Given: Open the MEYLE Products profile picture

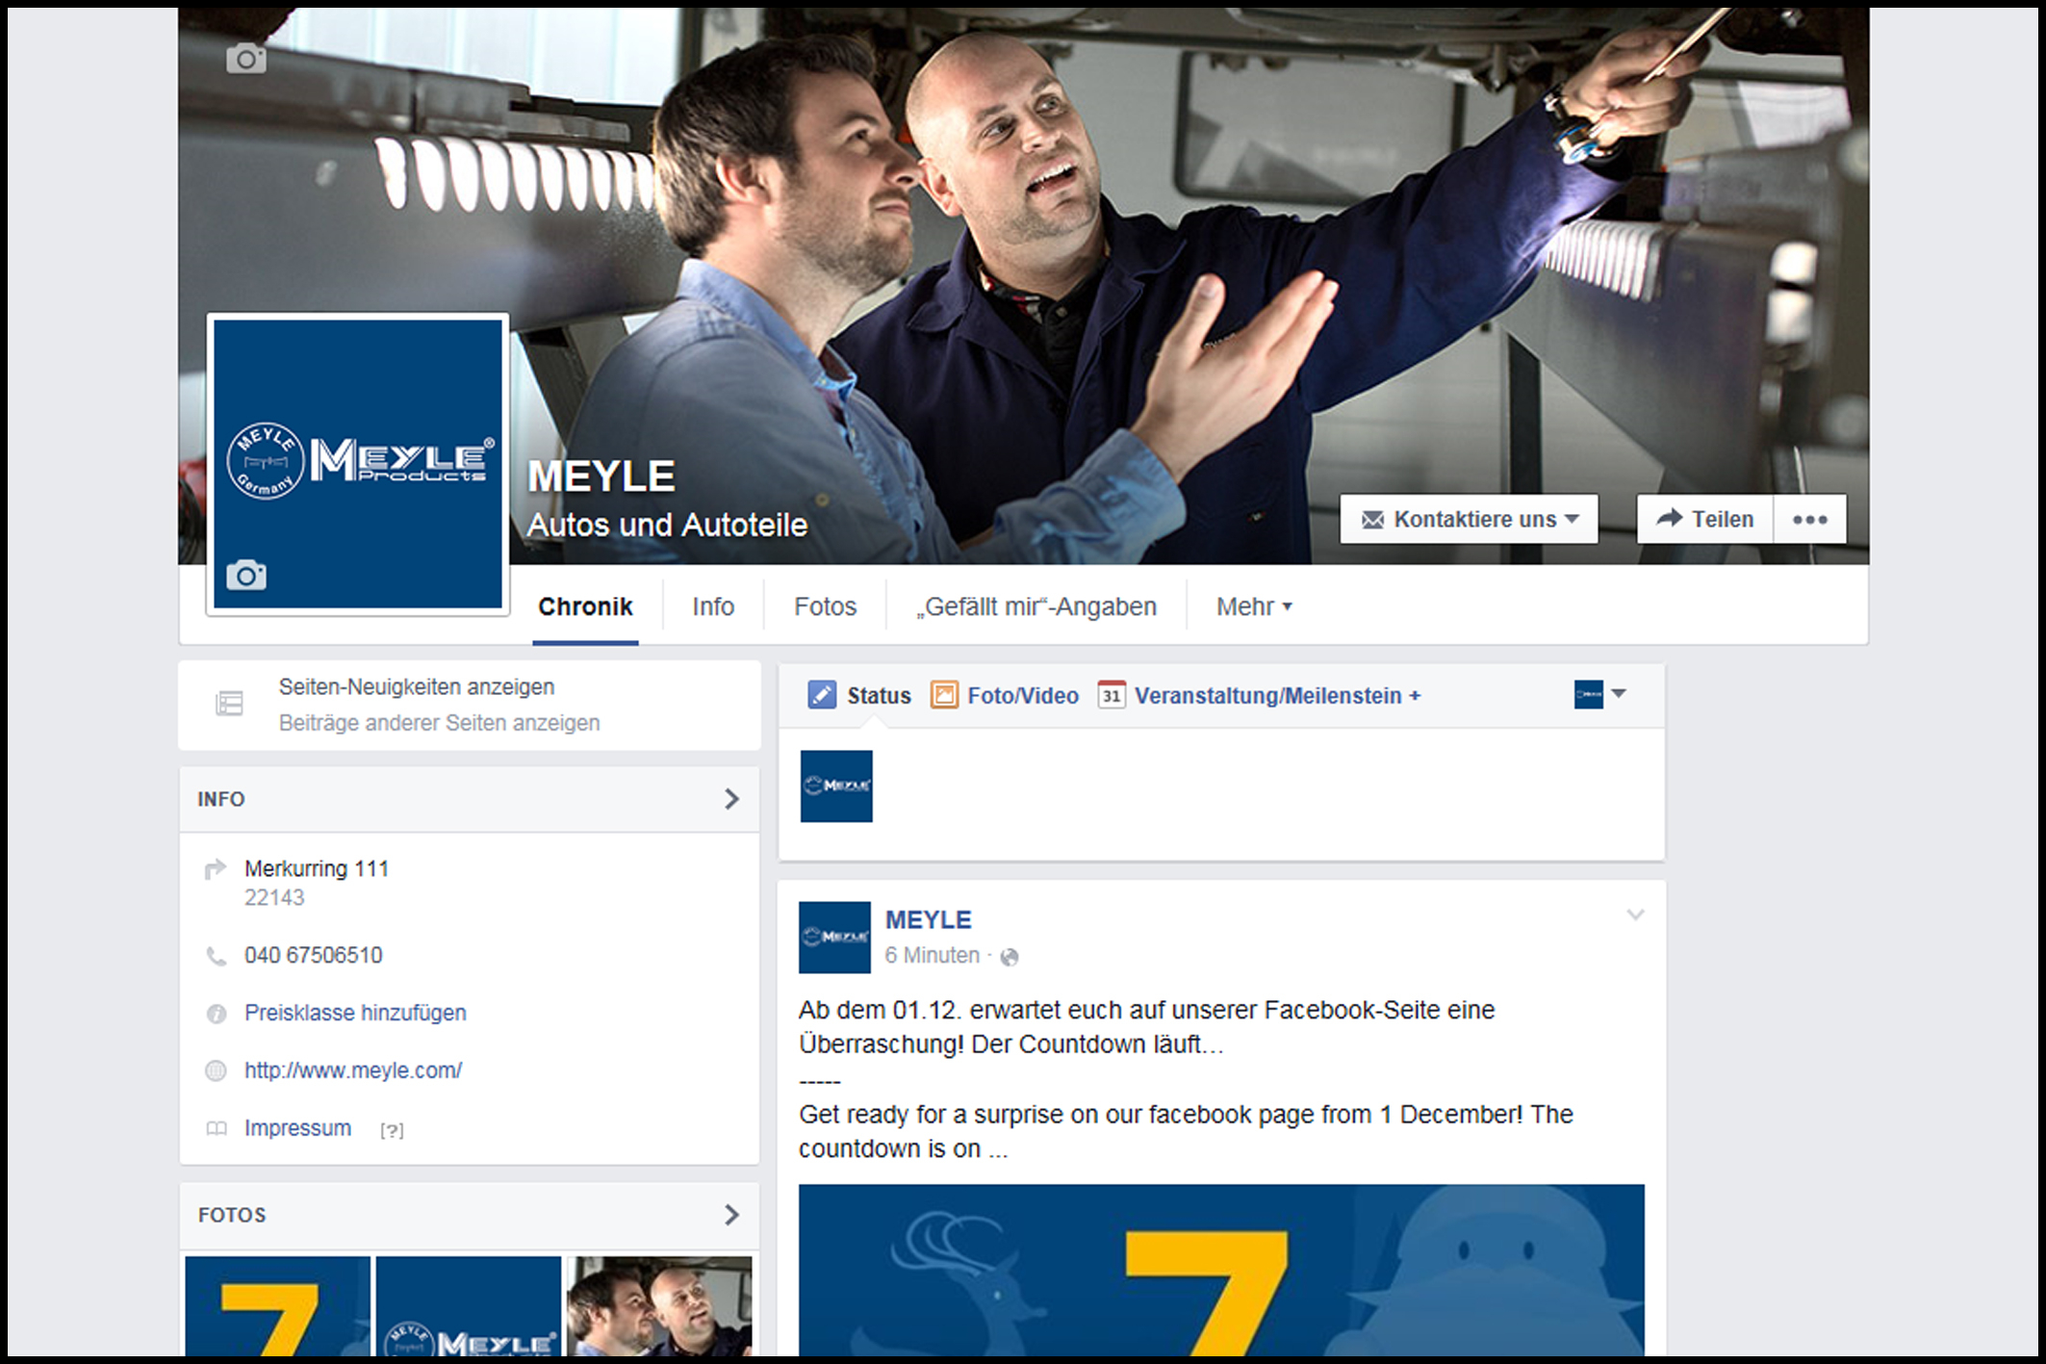Looking at the screenshot, I should (x=358, y=464).
